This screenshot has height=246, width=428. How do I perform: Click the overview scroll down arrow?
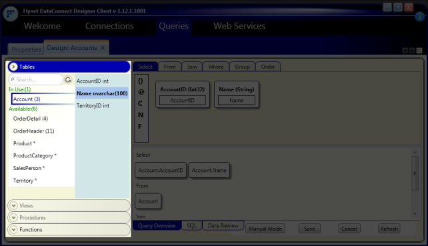[415, 214]
